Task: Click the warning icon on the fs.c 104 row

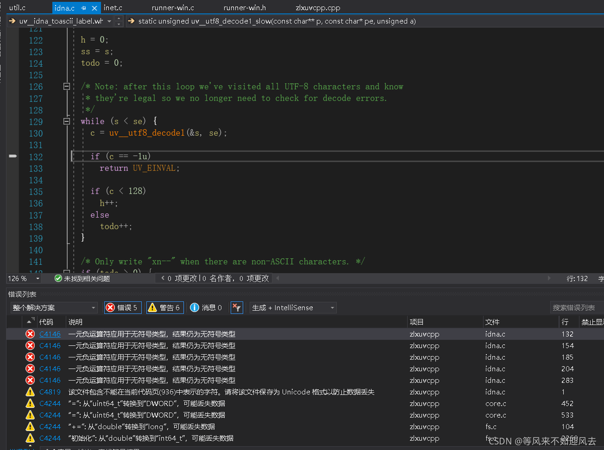Action: click(x=30, y=426)
